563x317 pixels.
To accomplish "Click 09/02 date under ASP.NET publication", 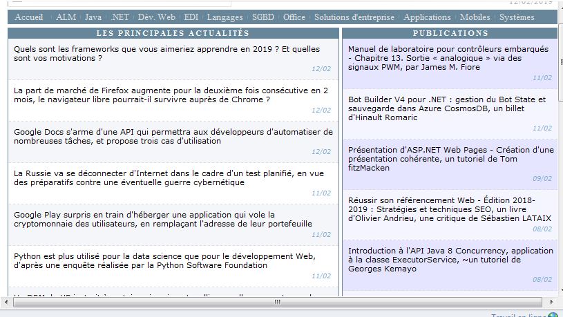I will (x=542, y=179).
